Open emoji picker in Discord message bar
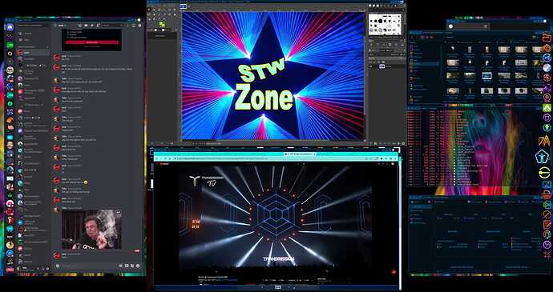553x292 pixels. pyautogui.click(x=138, y=266)
